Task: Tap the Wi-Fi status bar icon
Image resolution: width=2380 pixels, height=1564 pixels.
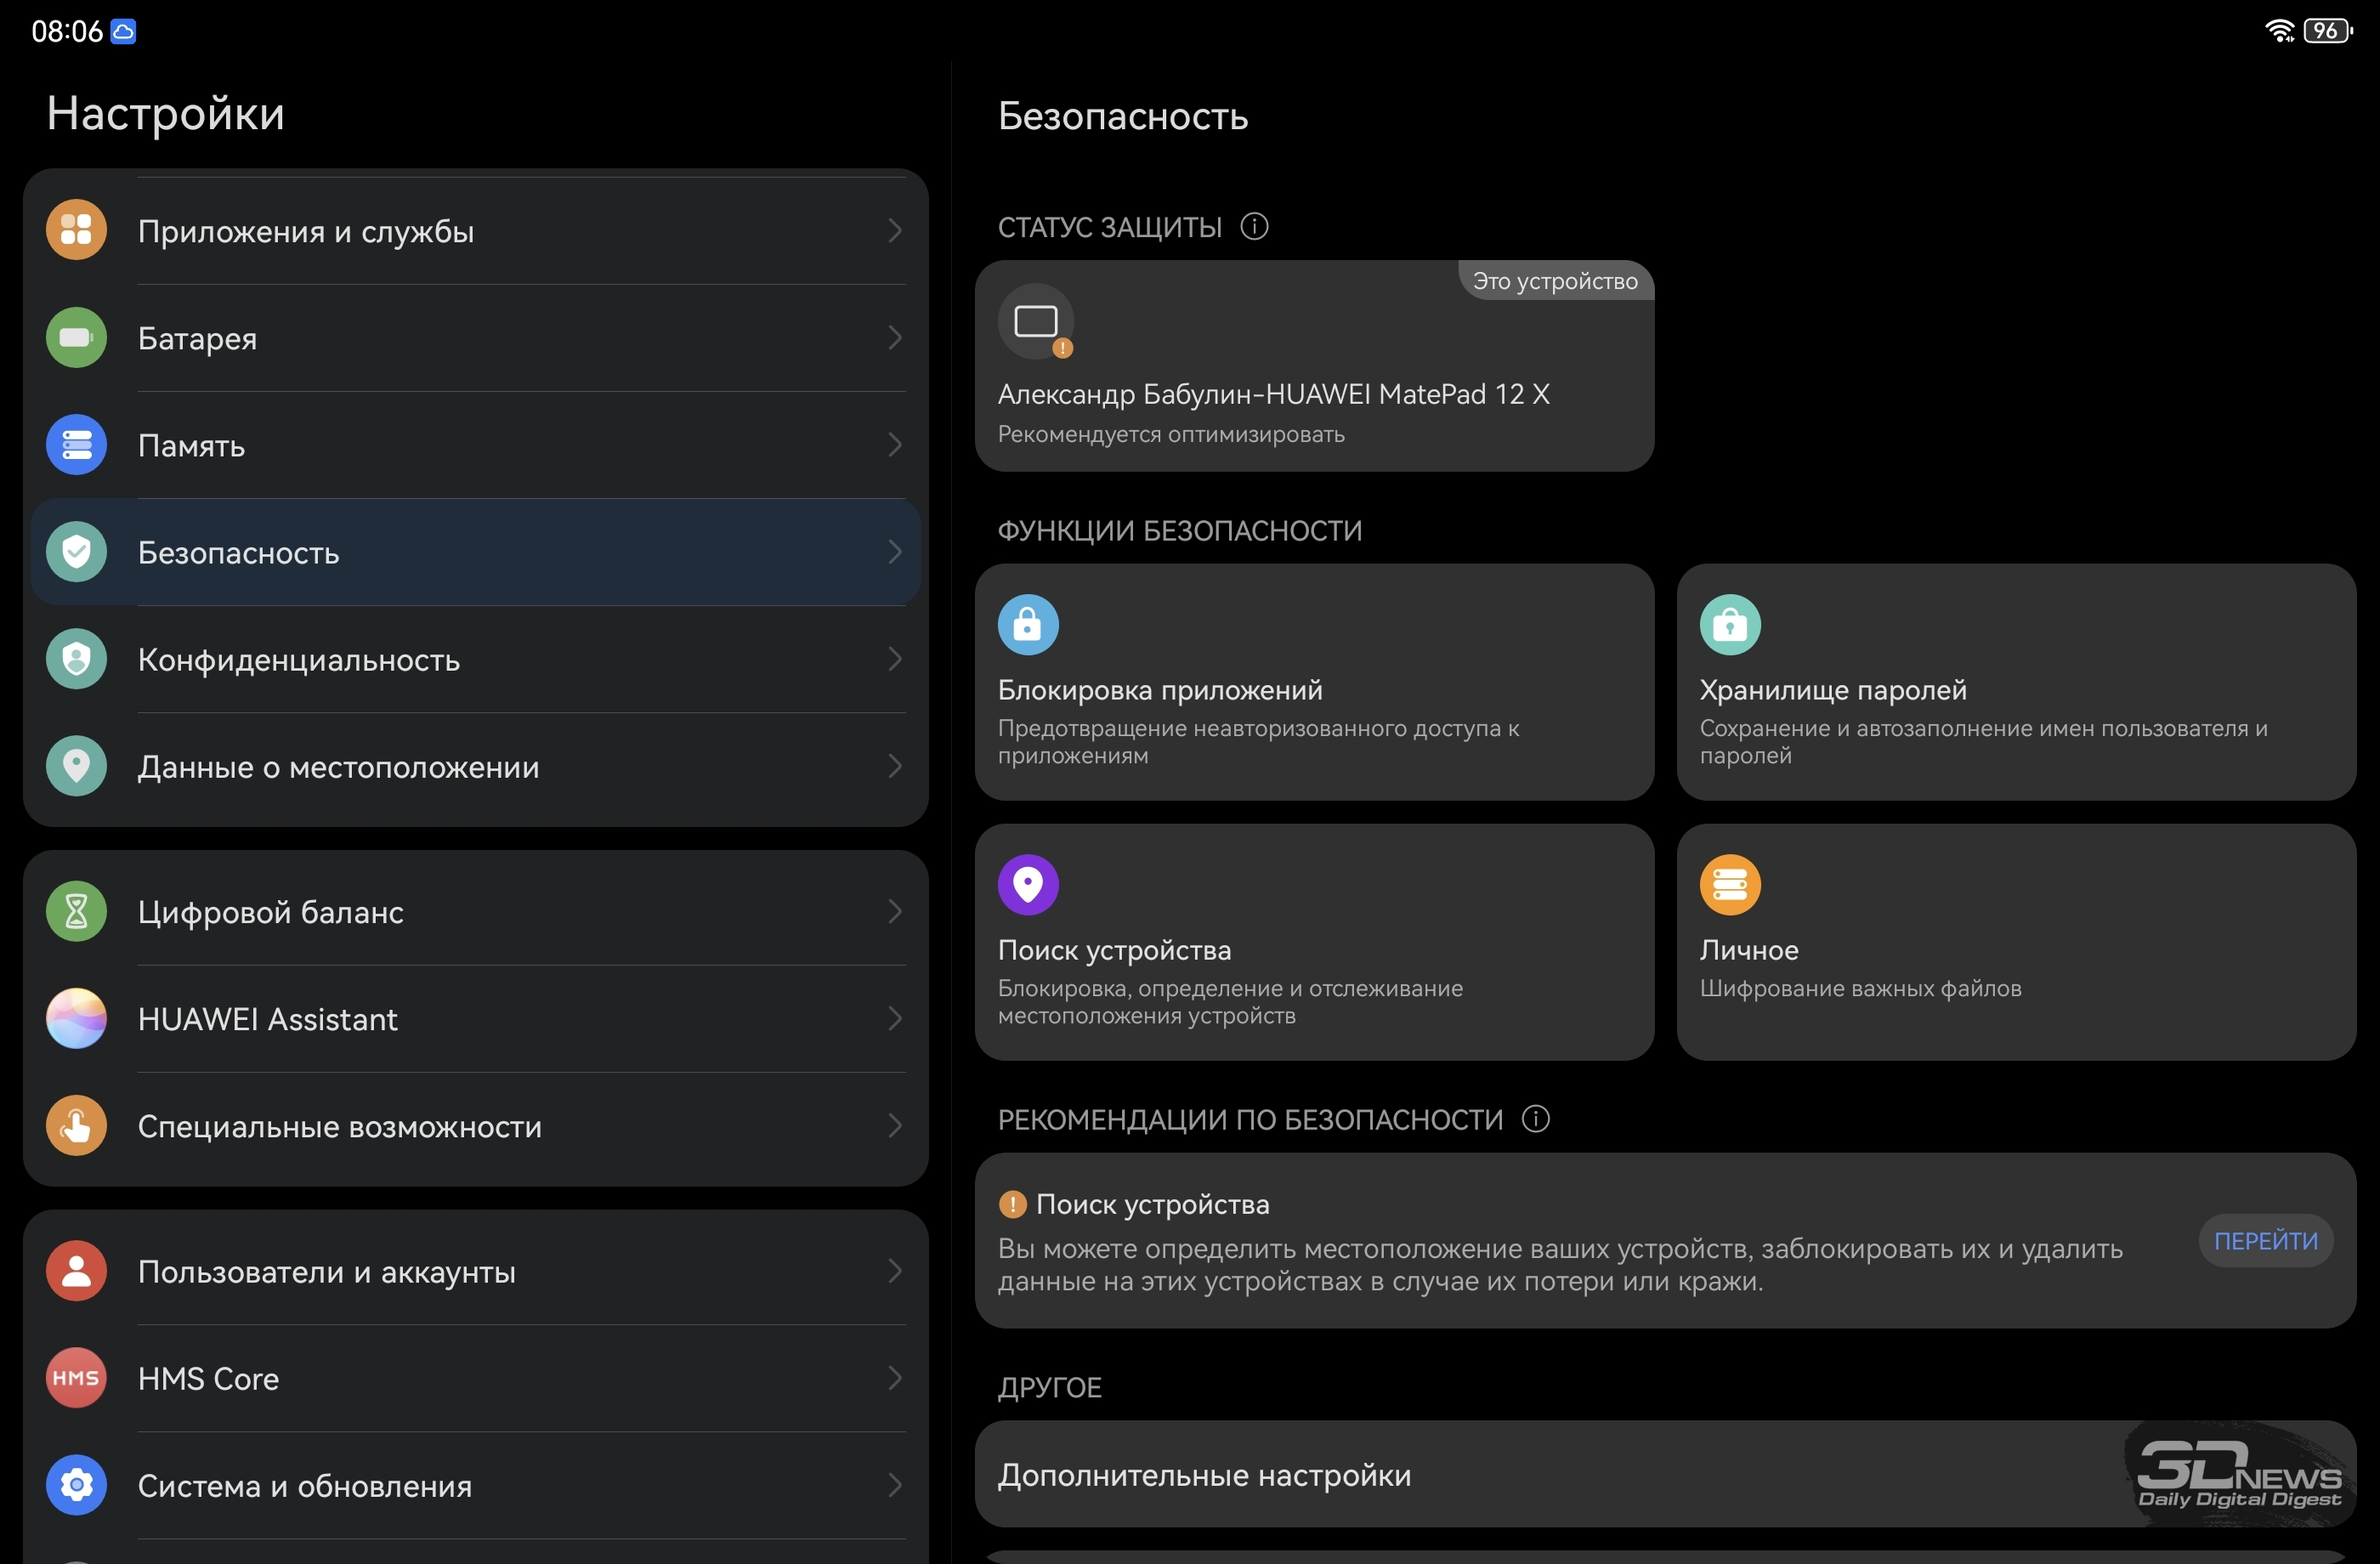Action: (x=2279, y=31)
